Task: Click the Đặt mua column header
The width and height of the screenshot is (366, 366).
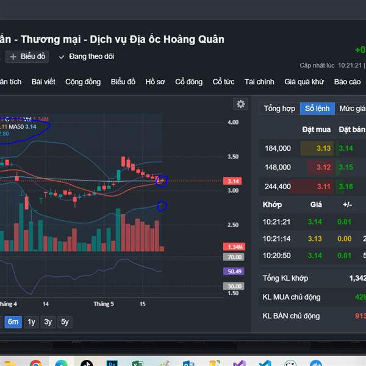Action: (x=316, y=129)
